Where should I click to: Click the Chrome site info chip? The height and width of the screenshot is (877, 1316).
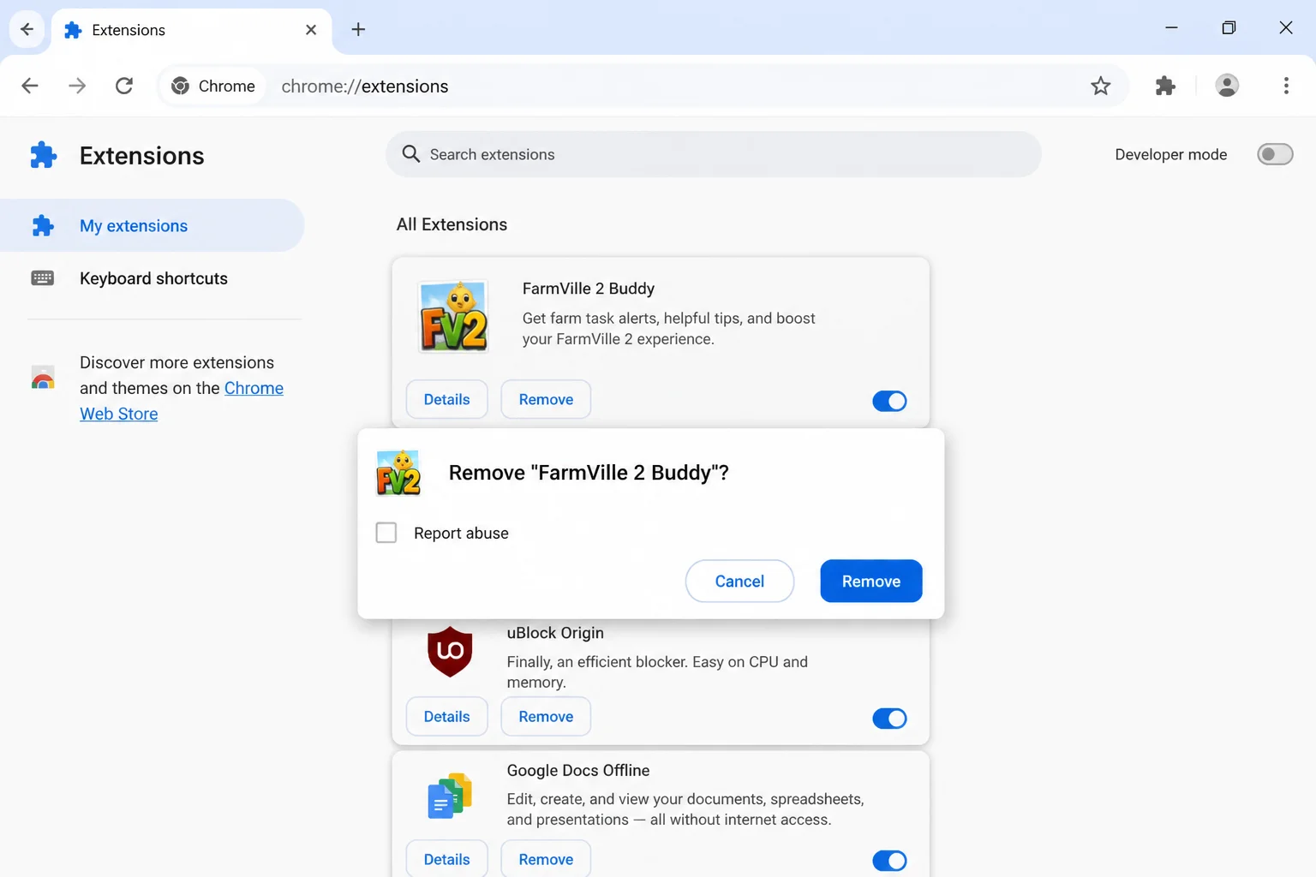213,86
